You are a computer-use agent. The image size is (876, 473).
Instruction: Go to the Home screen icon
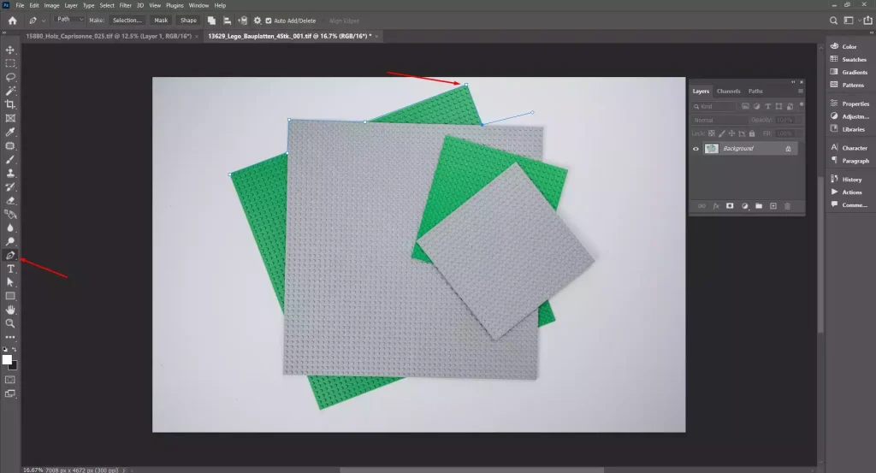12,21
